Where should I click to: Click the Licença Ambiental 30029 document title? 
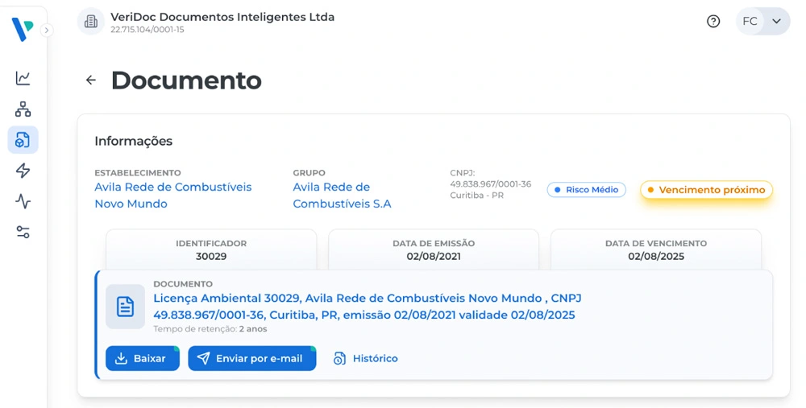(x=367, y=307)
